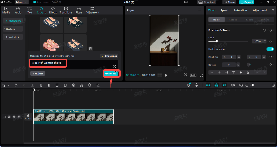
Task: Select the 6963721-hd video clip
Action: (73, 117)
